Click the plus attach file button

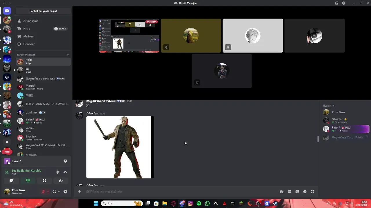79,192
